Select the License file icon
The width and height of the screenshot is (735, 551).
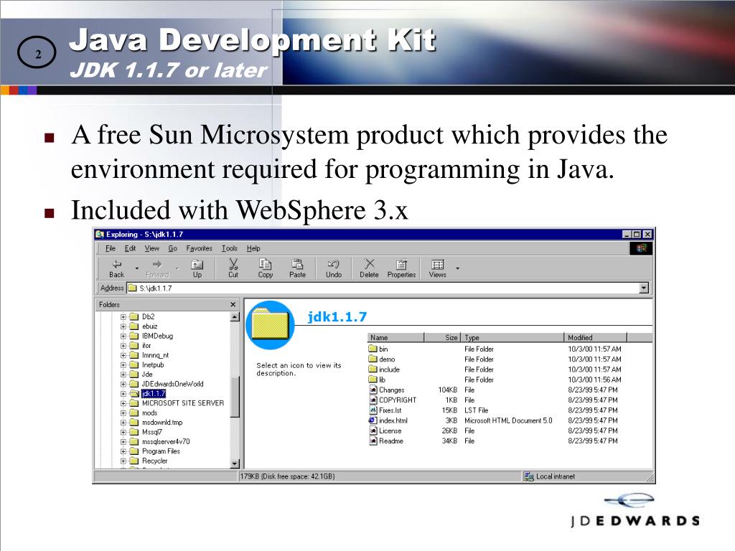(x=373, y=430)
